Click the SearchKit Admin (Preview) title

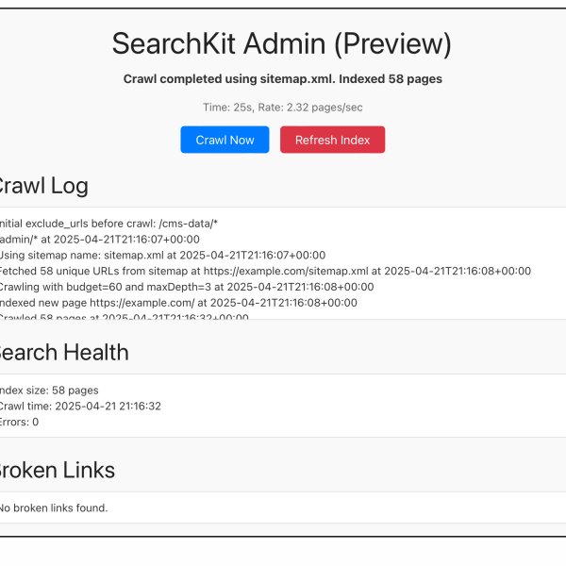(x=282, y=43)
